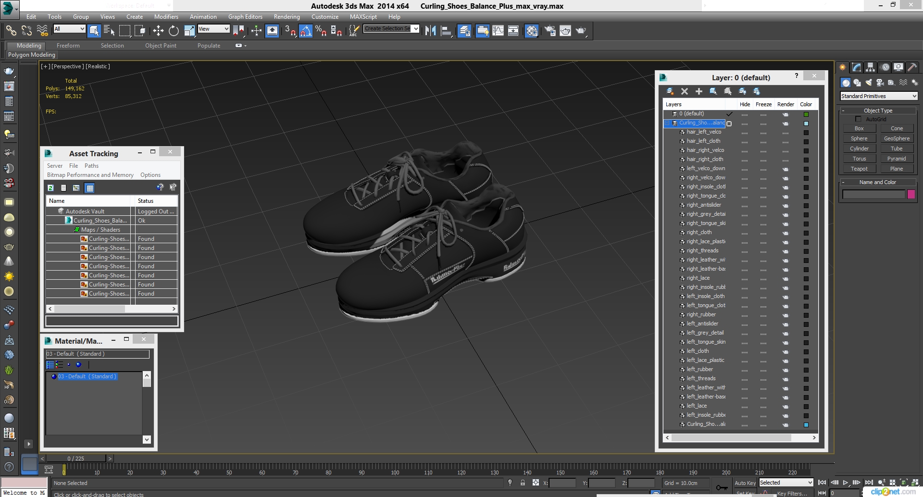Open the Standard Primitives dropdown

[x=879, y=96]
